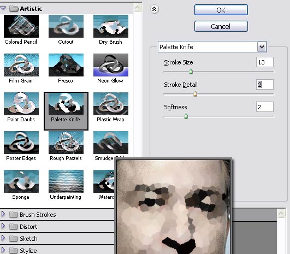Expand the Distort category
This screenshot has height=254, width=290.
coord(3,226)
